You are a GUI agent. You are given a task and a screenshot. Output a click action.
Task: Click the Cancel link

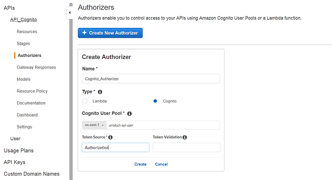[161, 164]
